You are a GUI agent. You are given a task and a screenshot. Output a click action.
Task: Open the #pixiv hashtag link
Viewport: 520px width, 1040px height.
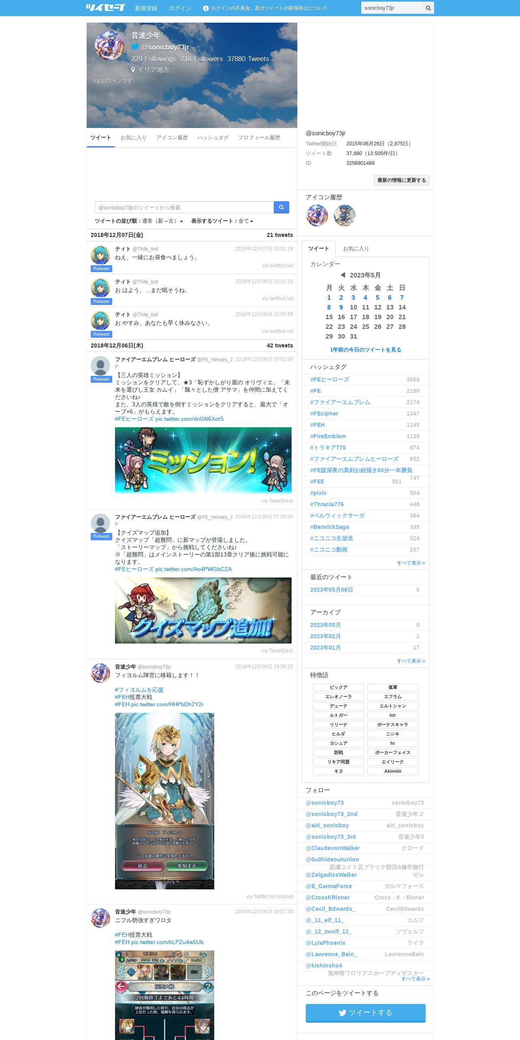click(318, 493)
